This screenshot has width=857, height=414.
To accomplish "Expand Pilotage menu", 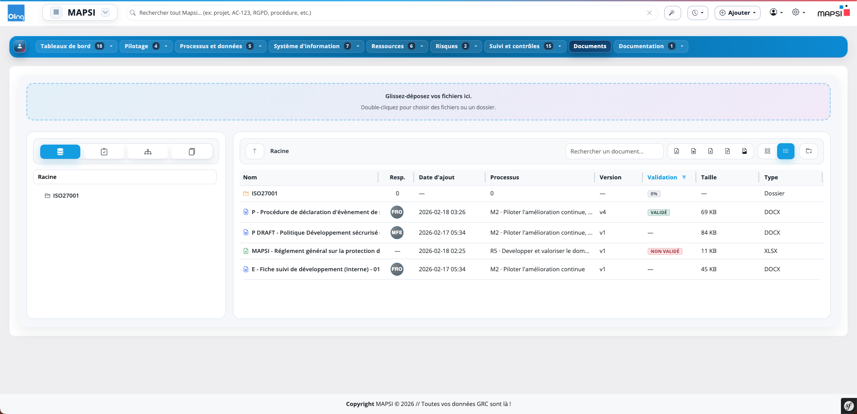I will (146, 46).
